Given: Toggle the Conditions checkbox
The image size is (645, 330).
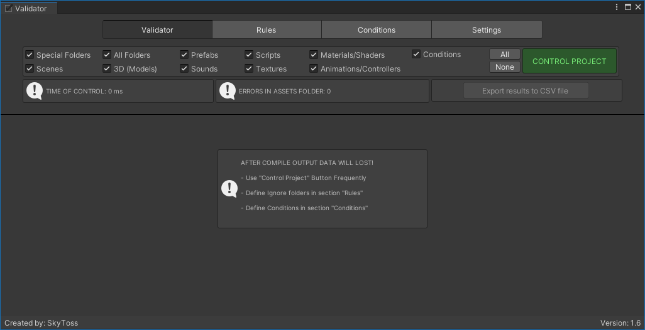Looking at the screenshot, I should click(416, 54).
